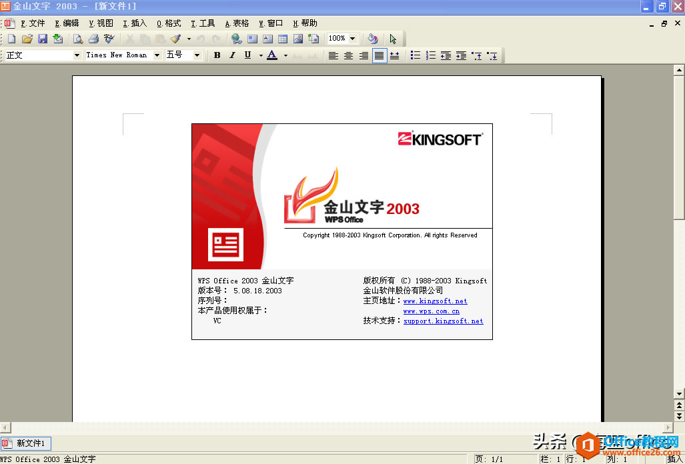685x464 pixels.
Task: Create a new blank document
Action: point(12,39)
